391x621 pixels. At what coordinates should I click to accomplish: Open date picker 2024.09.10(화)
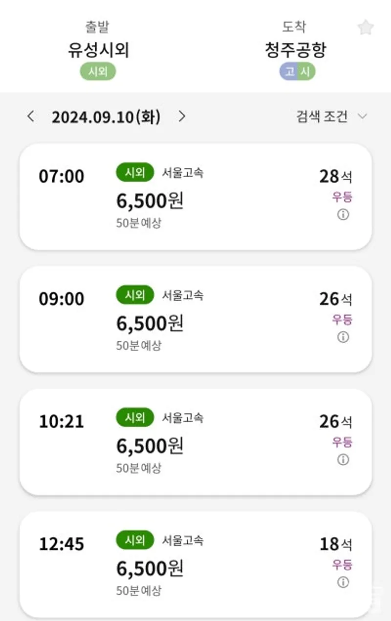106,117
